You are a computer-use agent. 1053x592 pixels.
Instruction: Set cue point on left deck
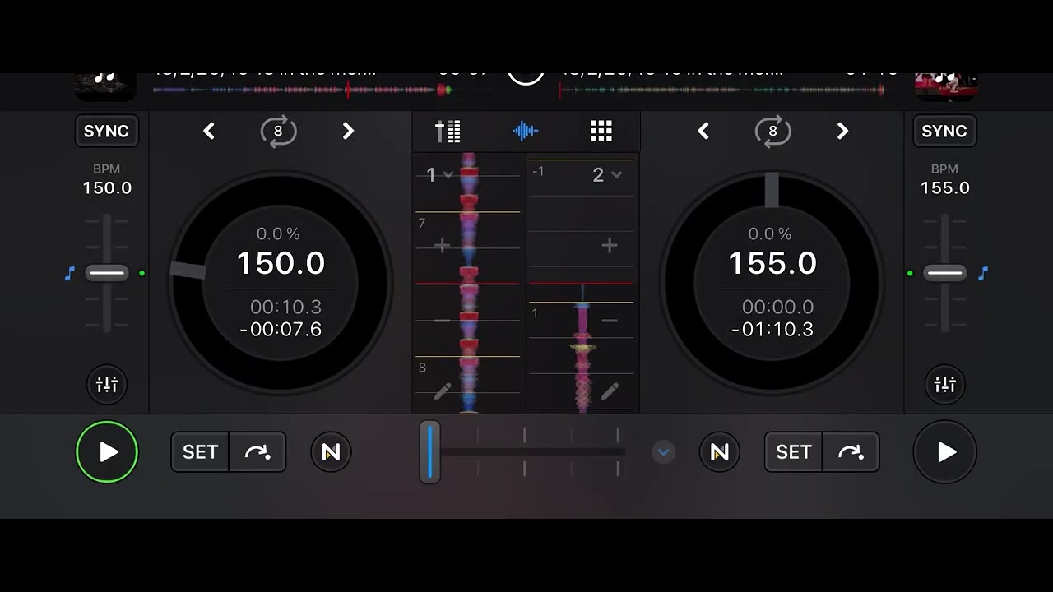click(x=200, y=452)
